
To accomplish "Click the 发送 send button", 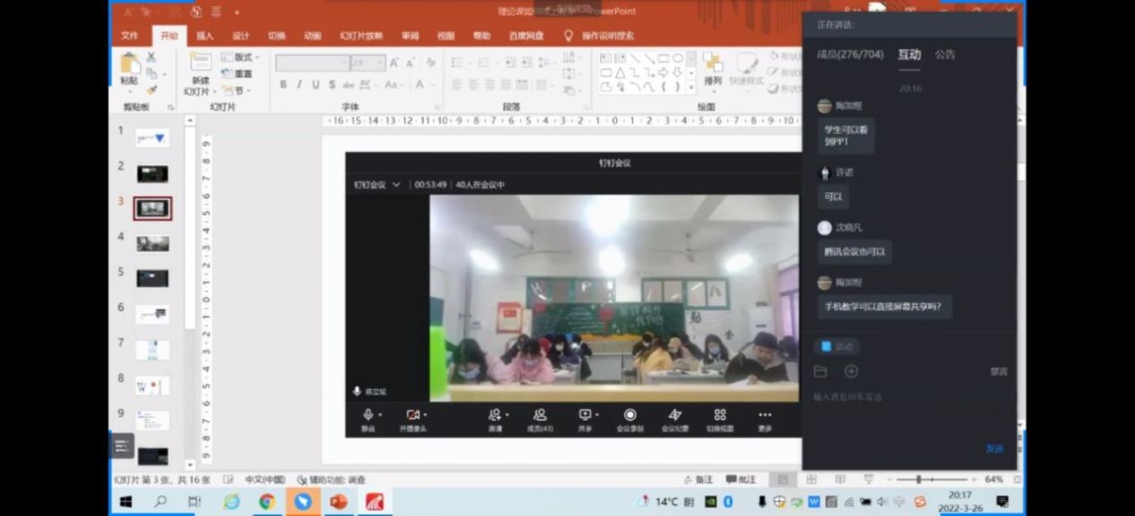I will click(994, 448).
